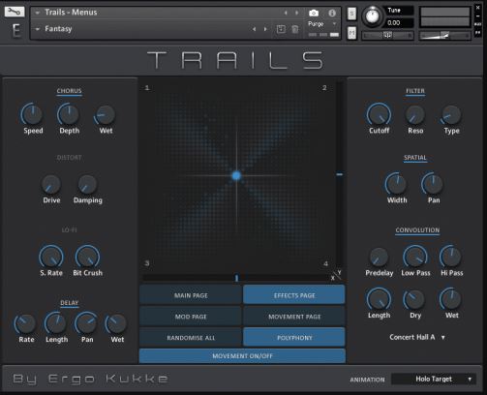Click the camera snapshot view icon
487x395 pixels.
tap(314, 13)
